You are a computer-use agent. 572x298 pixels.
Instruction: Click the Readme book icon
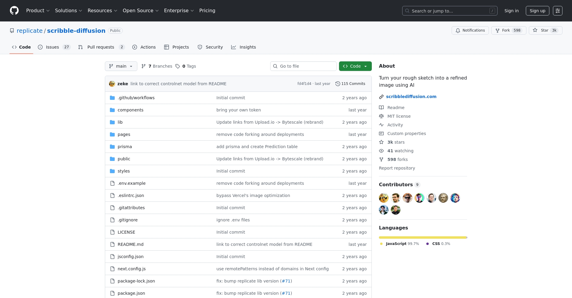click(381, 108)
